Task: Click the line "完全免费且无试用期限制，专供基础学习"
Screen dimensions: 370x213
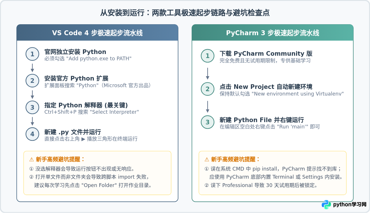Action: [265, 61]
